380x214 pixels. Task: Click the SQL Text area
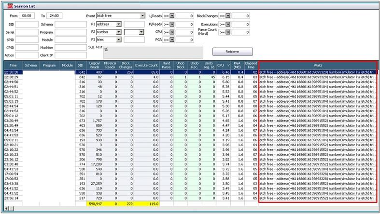click(x=153, y=52)
